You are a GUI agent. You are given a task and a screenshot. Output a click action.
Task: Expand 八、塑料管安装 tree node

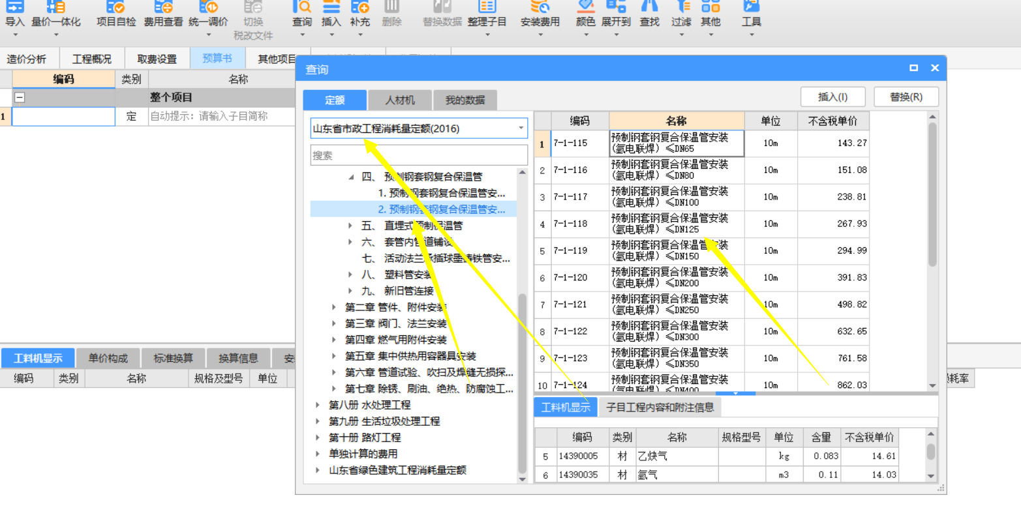point(352,275)
